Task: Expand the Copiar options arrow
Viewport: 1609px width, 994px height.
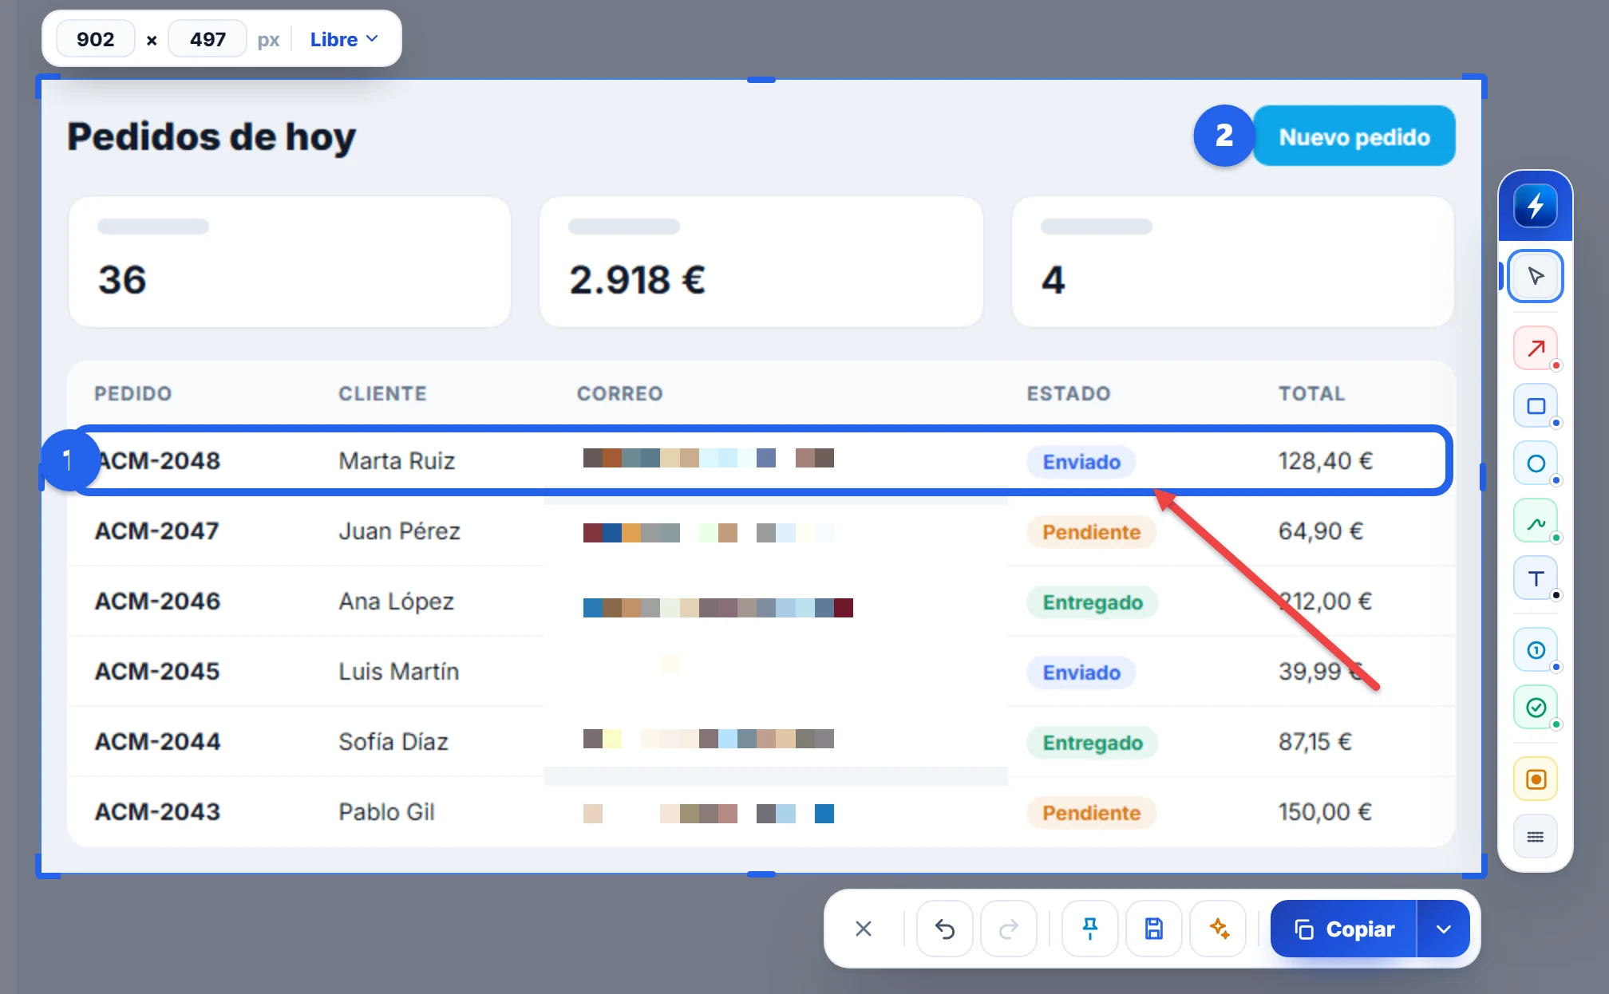Action: pyautogui.click(x=1444, y=929)
